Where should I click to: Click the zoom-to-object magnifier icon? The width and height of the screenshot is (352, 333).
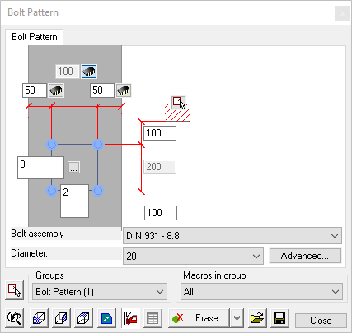(x=14, y=318)
